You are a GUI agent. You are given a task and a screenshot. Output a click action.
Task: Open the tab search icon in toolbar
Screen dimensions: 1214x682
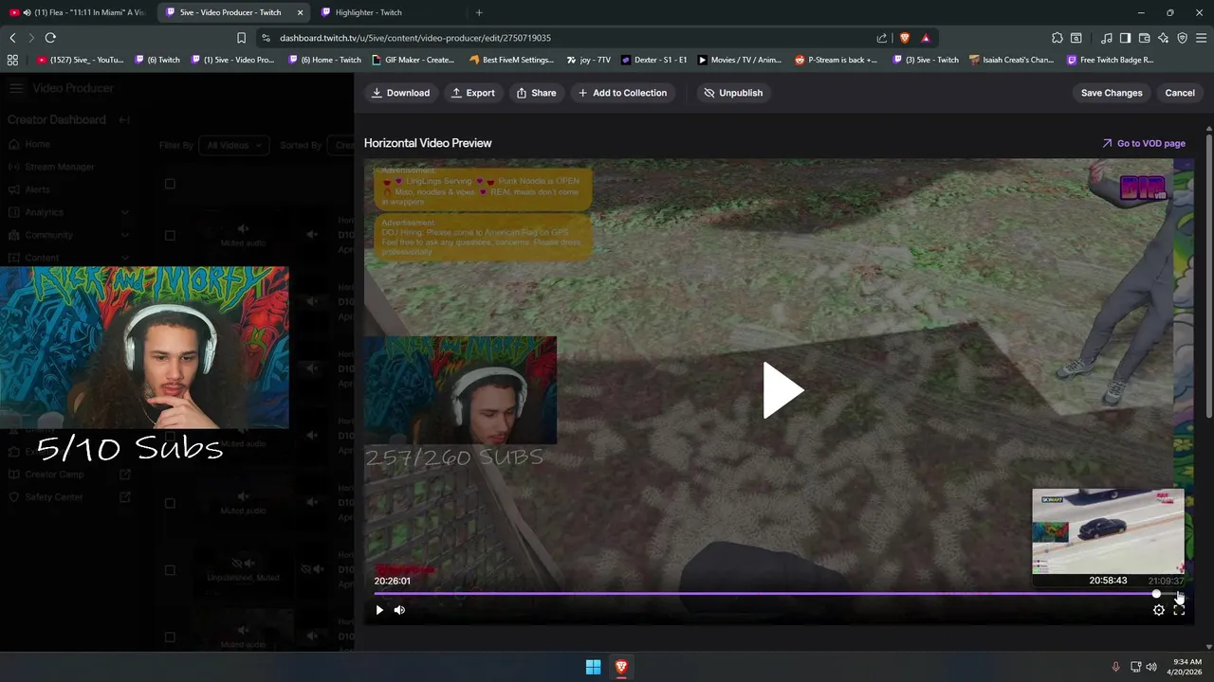1076,38
